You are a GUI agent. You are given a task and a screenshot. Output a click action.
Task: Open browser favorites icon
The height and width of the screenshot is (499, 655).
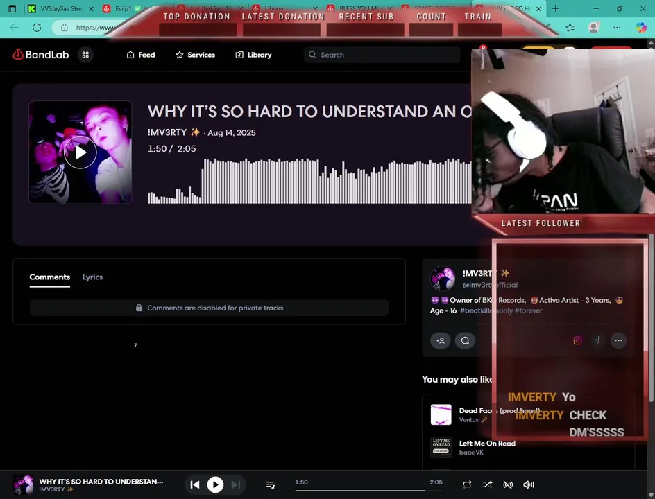570,28
